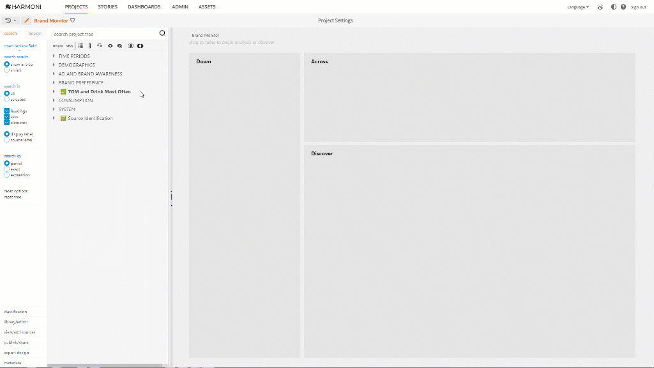Select the TOM and Drink Most Often label
The width and height of the screenshot is (654, 368).
pyautogui.click(x=99, y=92)
